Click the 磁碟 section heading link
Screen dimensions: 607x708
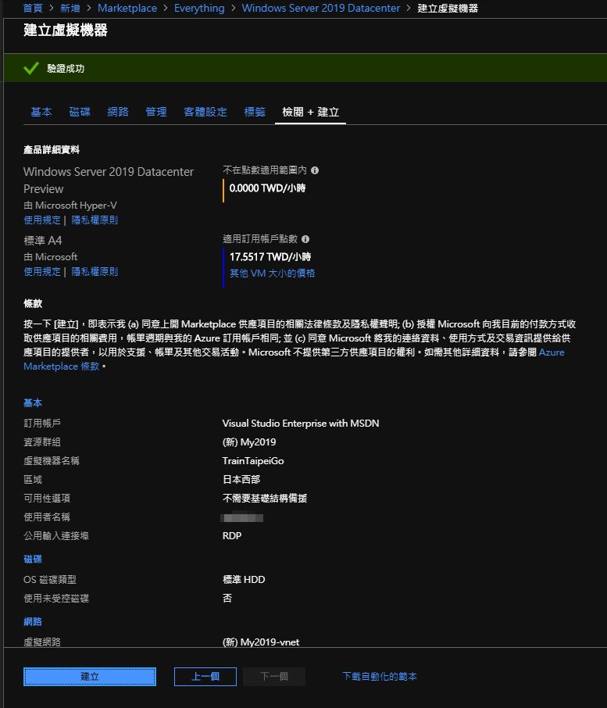(33, 559)
